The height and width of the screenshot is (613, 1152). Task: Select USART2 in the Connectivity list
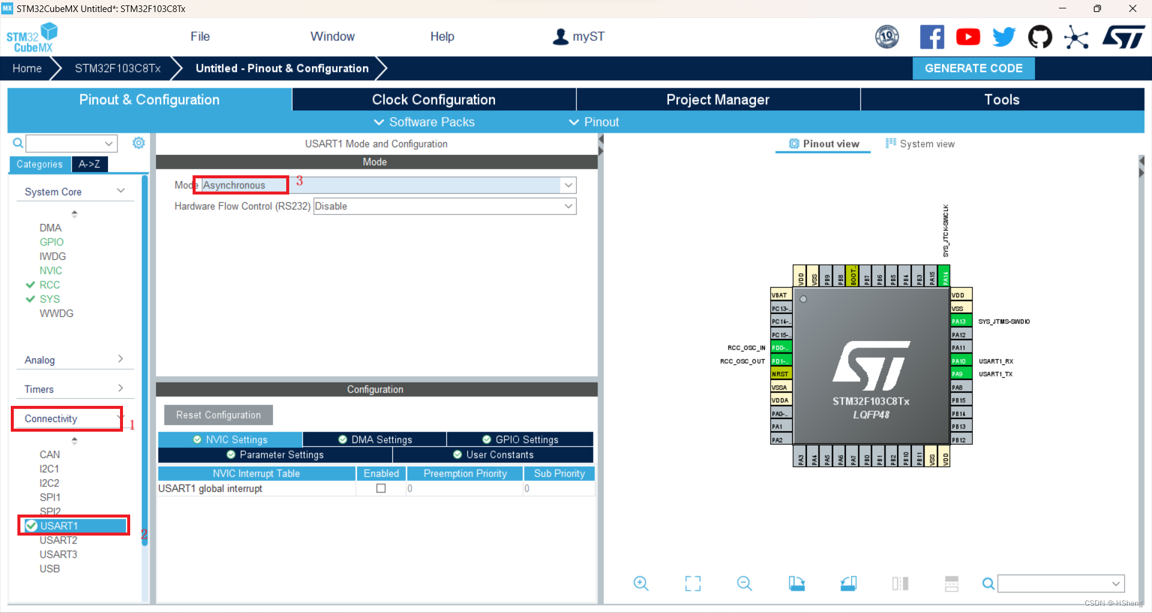click(x=58, y=540)
